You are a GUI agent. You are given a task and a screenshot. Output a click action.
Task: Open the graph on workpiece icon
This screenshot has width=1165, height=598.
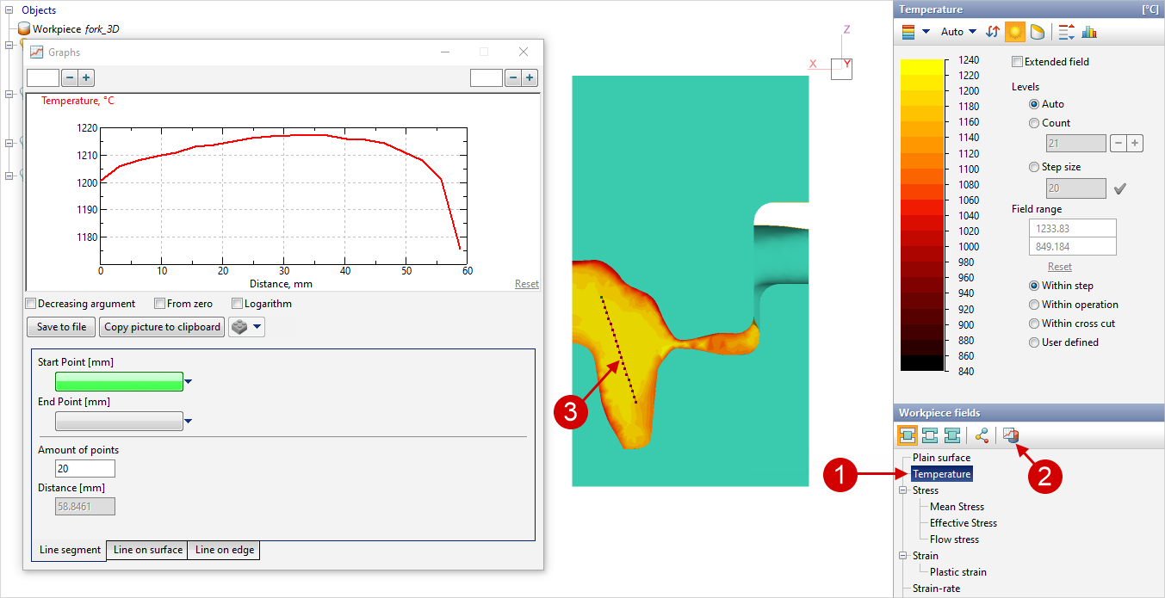(x=1011, y=436)
